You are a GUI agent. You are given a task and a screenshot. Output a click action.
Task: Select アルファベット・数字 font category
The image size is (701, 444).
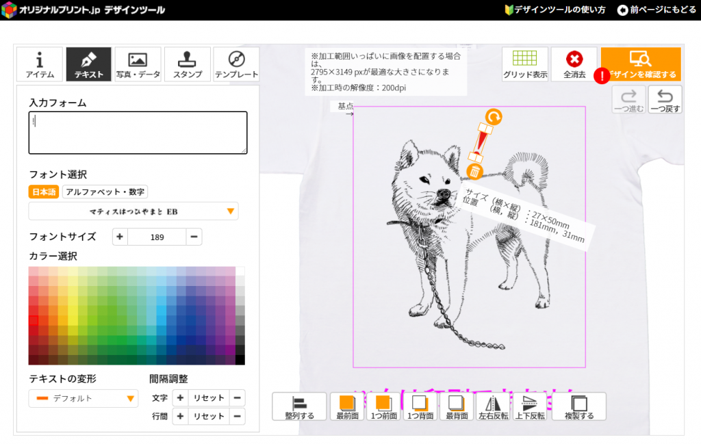(x=105, y=192)
